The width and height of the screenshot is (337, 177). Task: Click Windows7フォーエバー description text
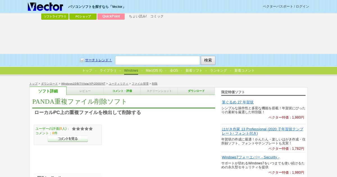coord(263,165)
